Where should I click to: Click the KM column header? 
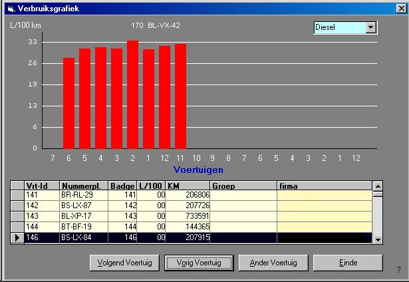(188, 186)
